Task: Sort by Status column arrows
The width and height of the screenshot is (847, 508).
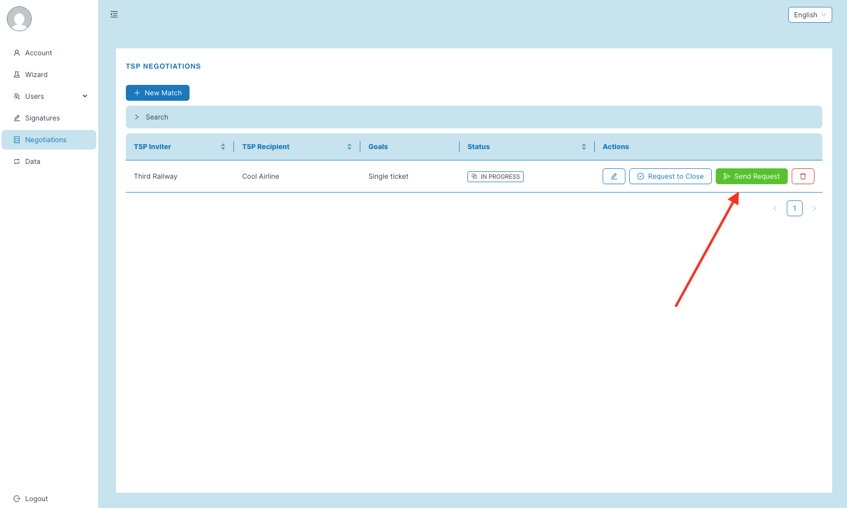Action: (584, 147)
